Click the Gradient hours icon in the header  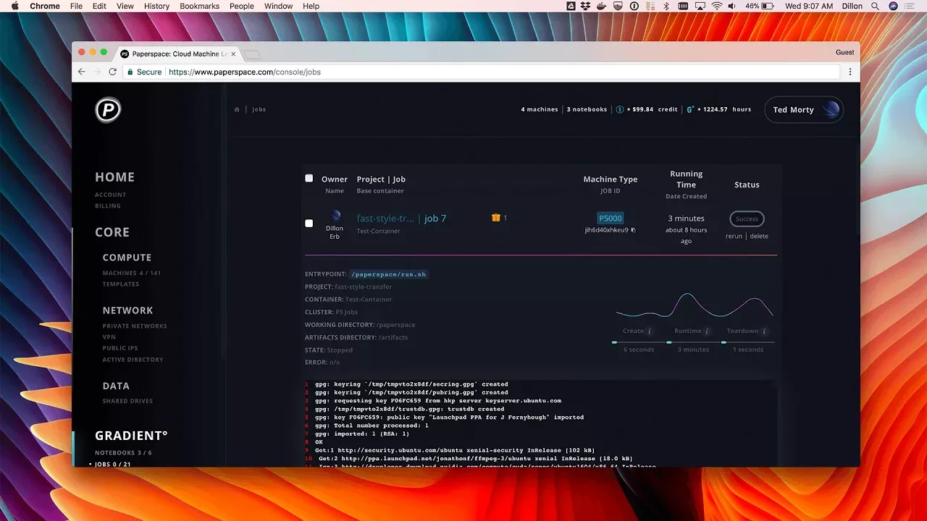(x=690, y=109)
